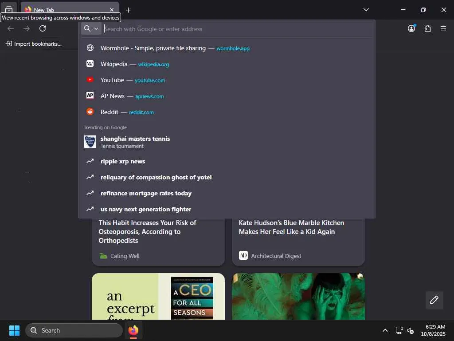Screen dimensions: 454x341
Task: Click the youtube.com URL text
Action: tap(150, 80)
